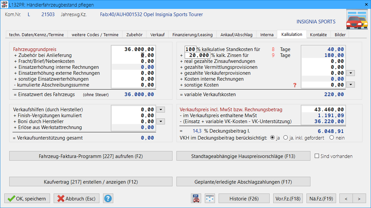The image size is (371, 208).
Task: Click the Loco-Soft logo in title bar
Action: (4, 5)
